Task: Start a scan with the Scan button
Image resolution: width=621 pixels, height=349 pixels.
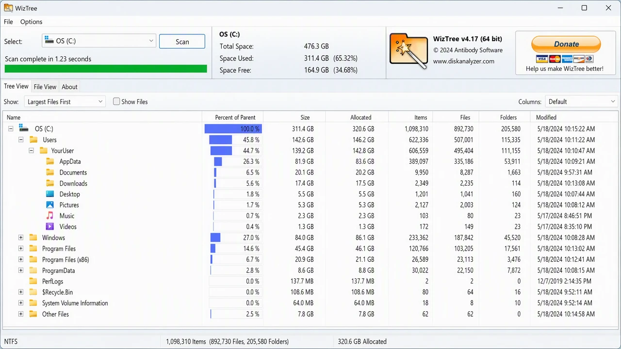Action: (x=182, y=41)
